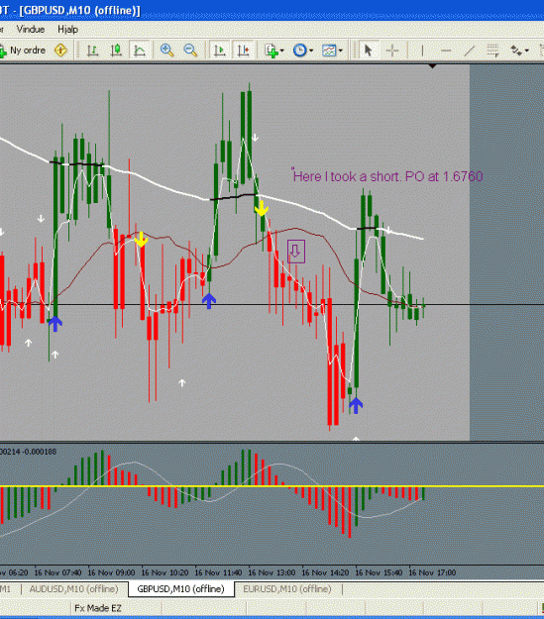The image size is (544, 619).
Task: Switch to bar chart view
Action: [92, 51]
